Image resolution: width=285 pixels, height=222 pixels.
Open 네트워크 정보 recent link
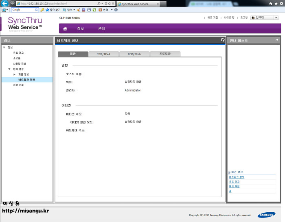click(x=237, y=177)
